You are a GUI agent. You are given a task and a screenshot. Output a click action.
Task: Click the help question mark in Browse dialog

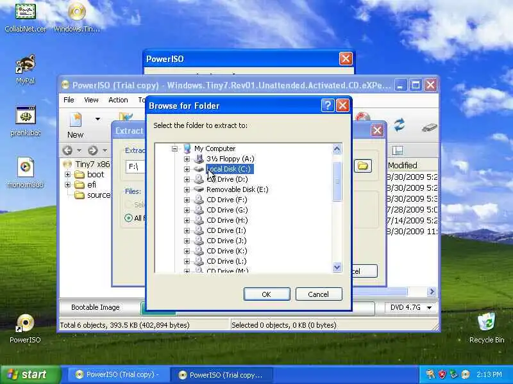click(328, 106)
